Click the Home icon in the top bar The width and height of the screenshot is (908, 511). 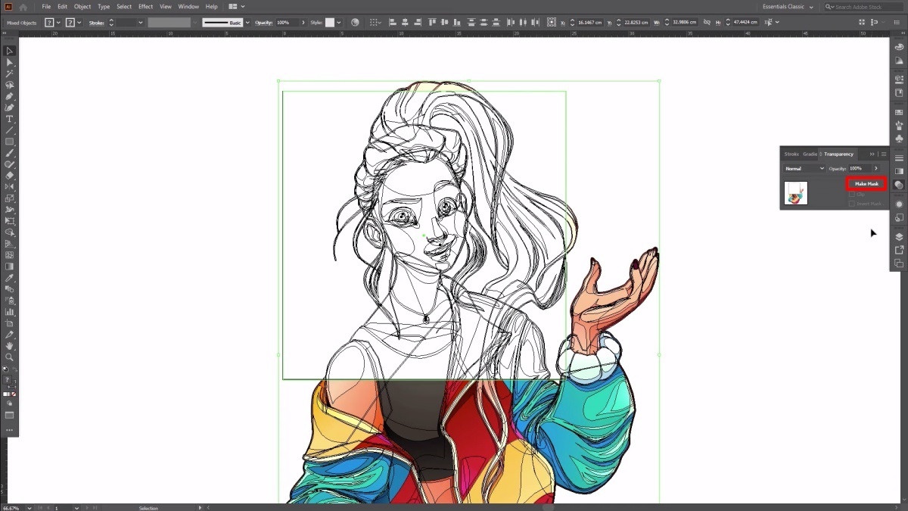point(23,7)
